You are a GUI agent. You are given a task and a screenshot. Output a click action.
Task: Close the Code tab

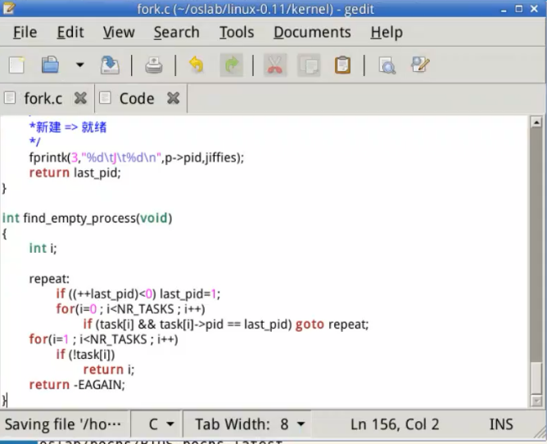(x=173, y=98)
